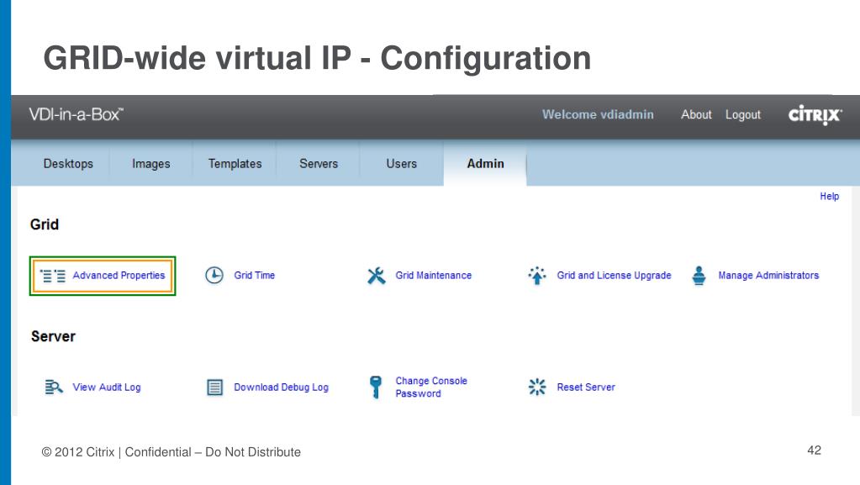Viewport: 860px width, 485px height.
Task: Select the Admin tab
Action: point(485,164)
